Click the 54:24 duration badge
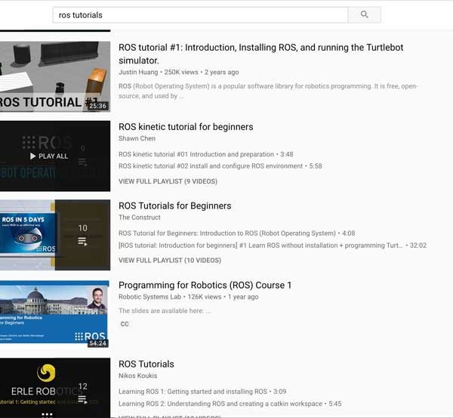This screenshot has width=453, height=418. 97,343
